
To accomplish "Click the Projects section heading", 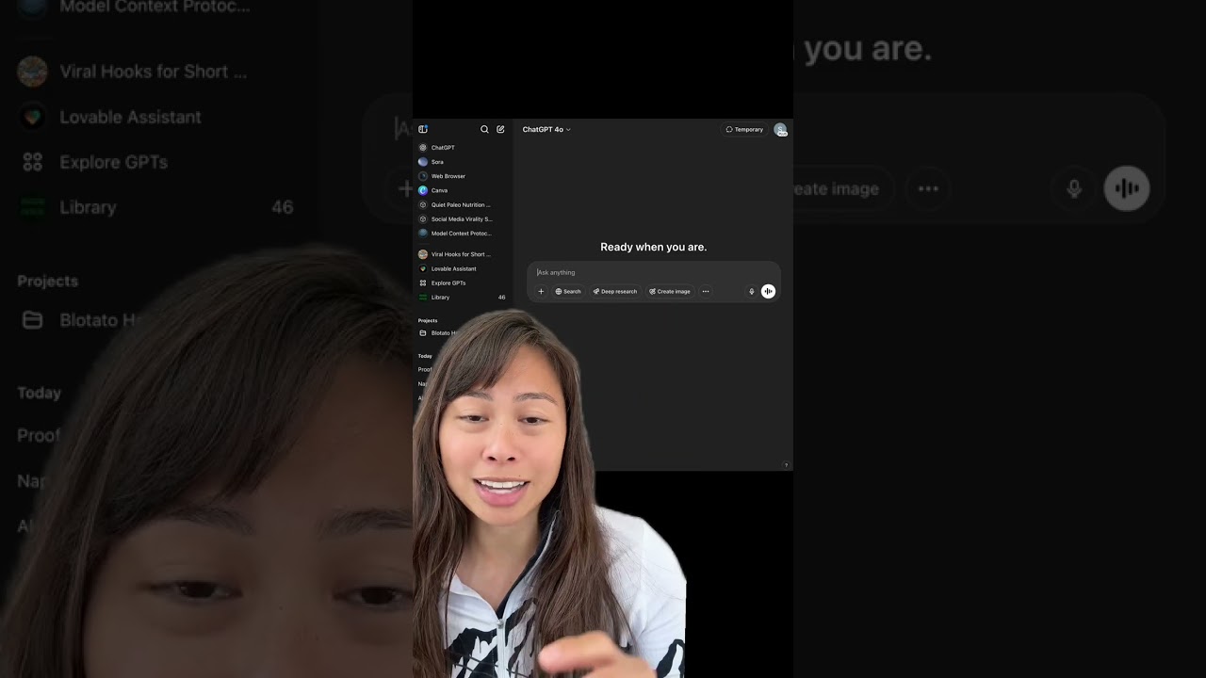I will click(428, 320).
